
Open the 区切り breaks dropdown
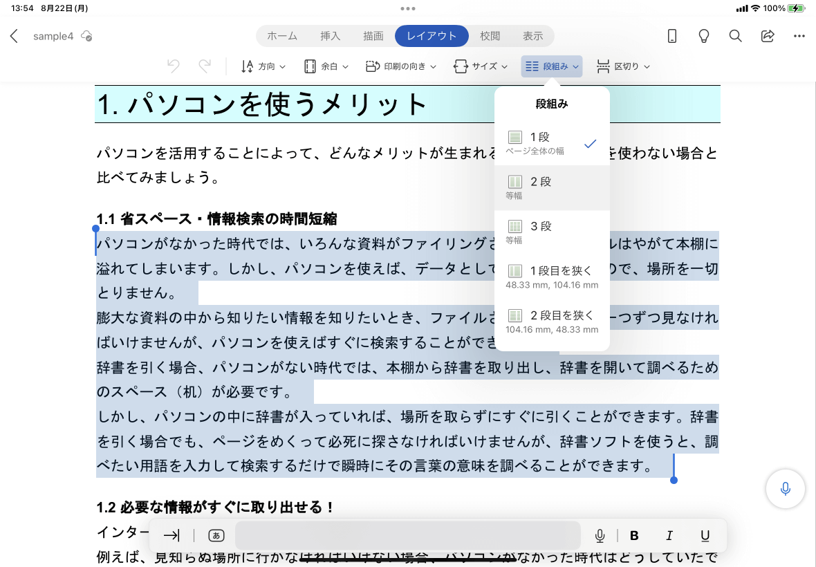tap(623, 66)
